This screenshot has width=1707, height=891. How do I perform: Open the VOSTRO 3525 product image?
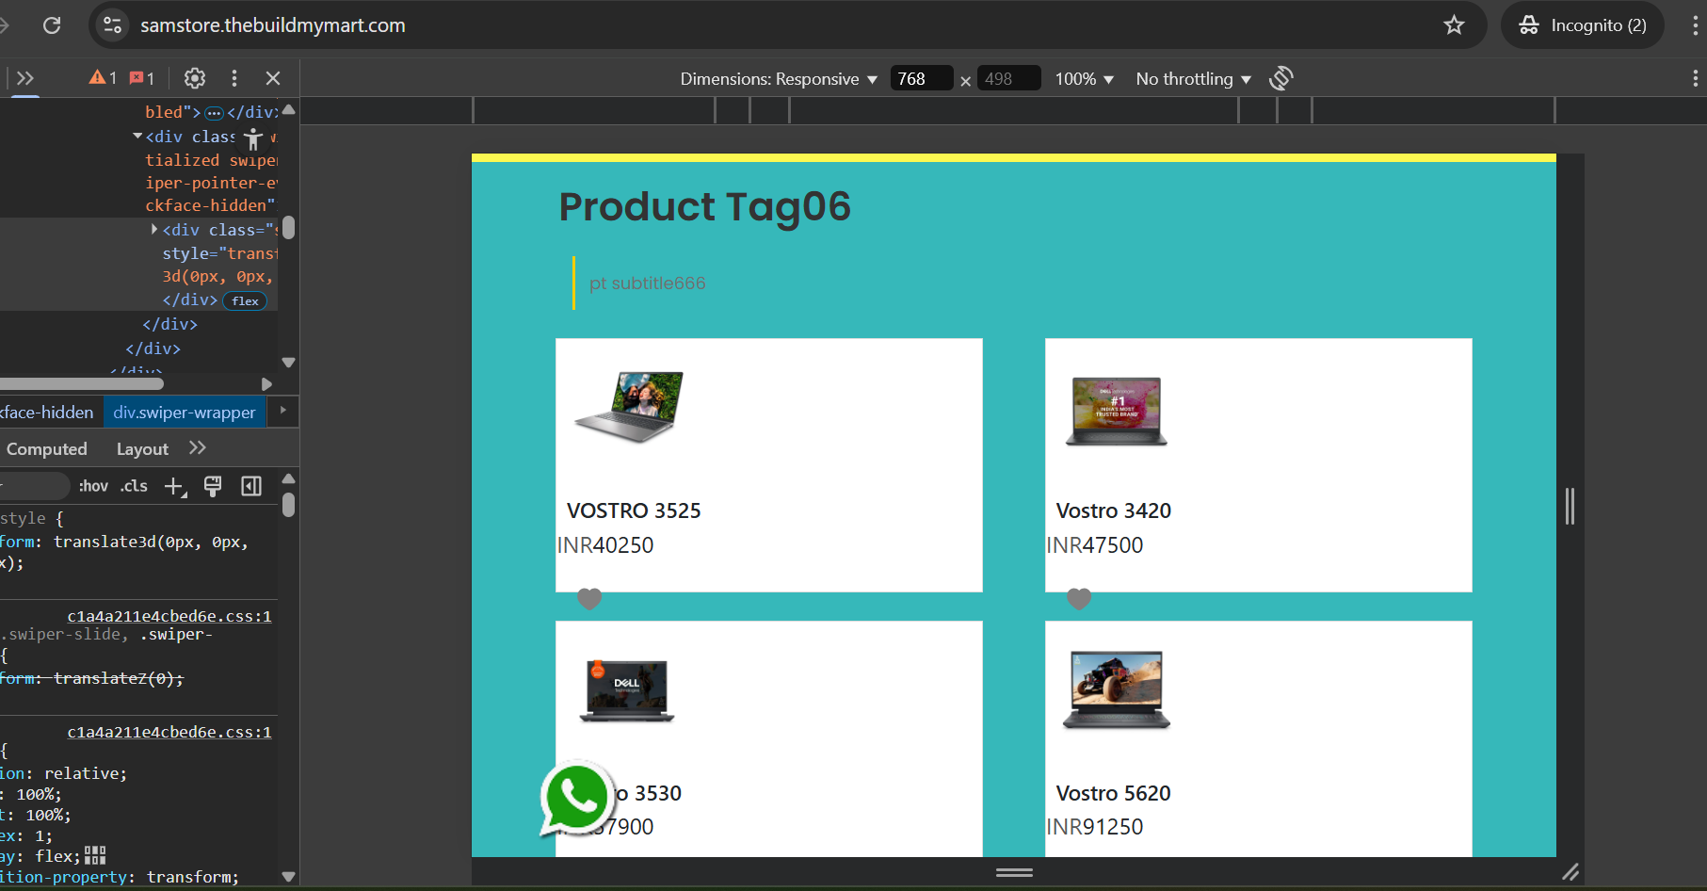[x=629, y=407]
